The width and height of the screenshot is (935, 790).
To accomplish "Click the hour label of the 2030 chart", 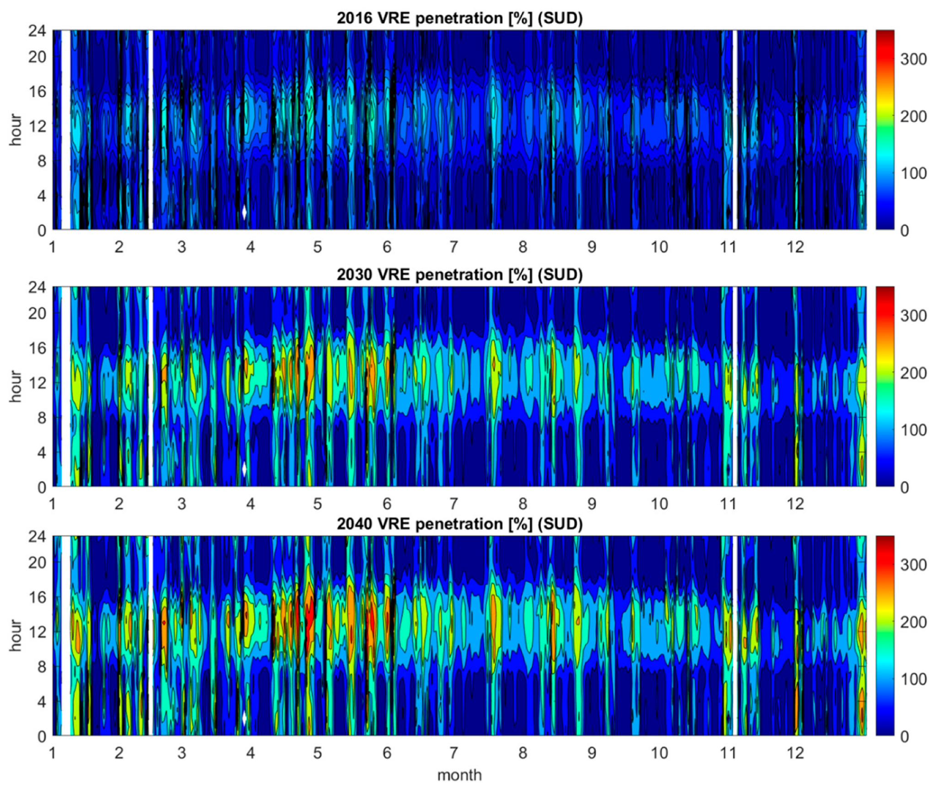I will coord(16,387).
